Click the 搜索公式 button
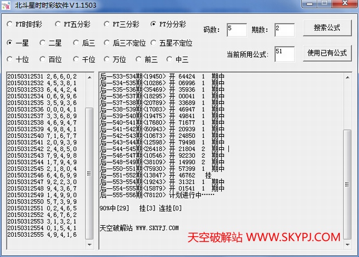 (327, 28)
